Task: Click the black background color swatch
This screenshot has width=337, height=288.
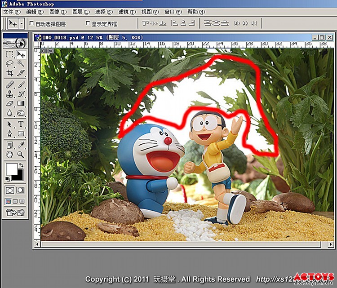Action: click(x=19, y=177)
